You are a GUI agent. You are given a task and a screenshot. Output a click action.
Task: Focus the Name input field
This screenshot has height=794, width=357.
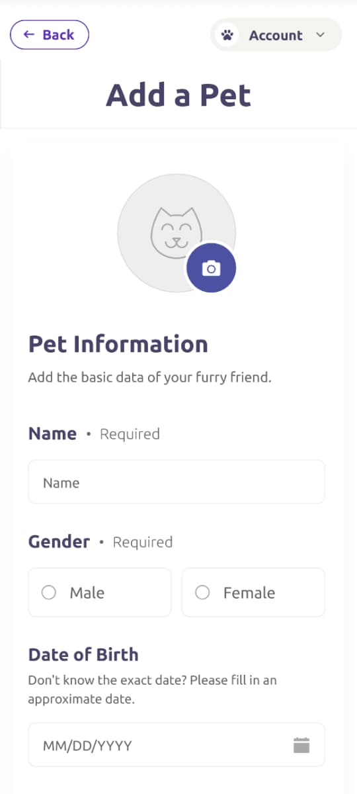[x=177, y=482]
